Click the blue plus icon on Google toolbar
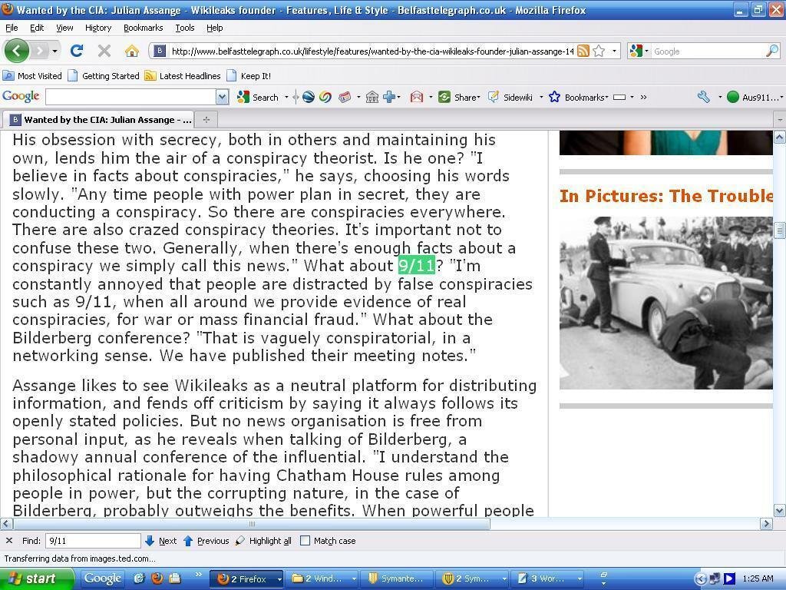Screen dimensions: 786x590 coord(389,97)
